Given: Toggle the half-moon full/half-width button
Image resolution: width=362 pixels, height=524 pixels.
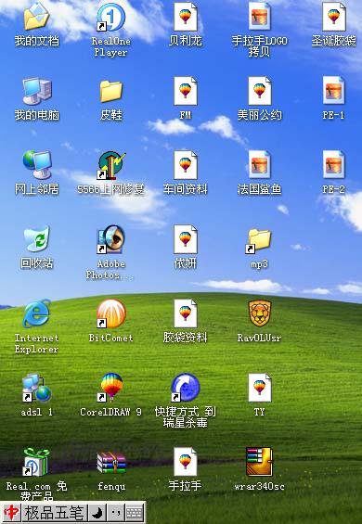Looking at the screenshot, I should pos(97,512).
